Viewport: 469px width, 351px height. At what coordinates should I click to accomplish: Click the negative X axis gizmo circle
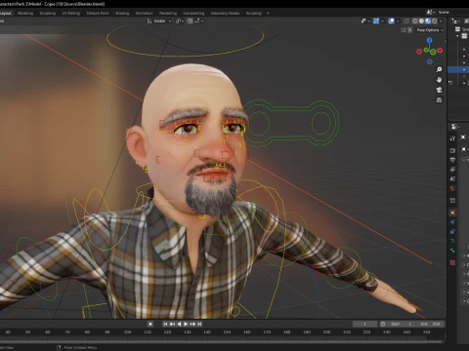tap(419, 52)
